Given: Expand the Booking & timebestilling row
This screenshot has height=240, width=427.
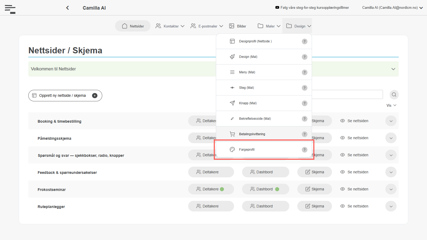Looking at the screenshot, I should (391, 121).
